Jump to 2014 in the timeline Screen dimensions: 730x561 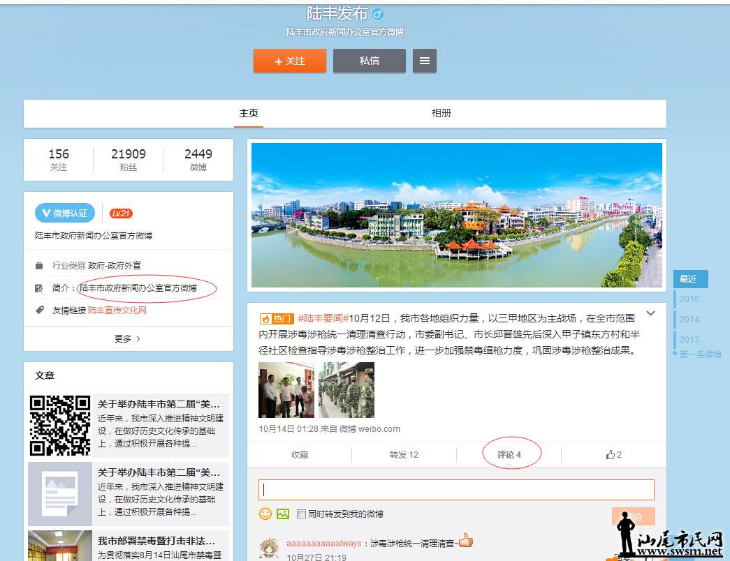click(x=689, y=320)
